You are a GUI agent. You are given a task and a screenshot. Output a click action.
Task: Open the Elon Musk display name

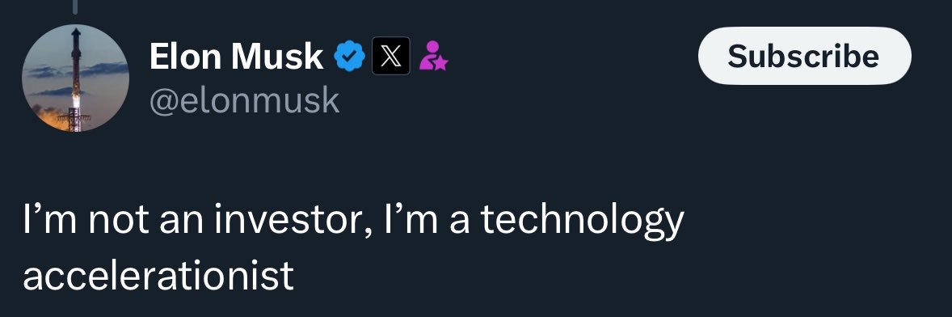pos(236,57)
